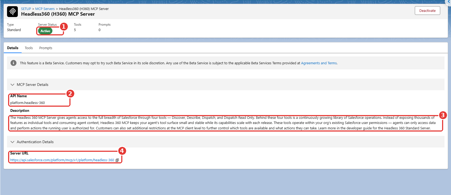Screen dimensions: 451x195
Task: Click the green Active status badge
Action: (x=45, y=31)
